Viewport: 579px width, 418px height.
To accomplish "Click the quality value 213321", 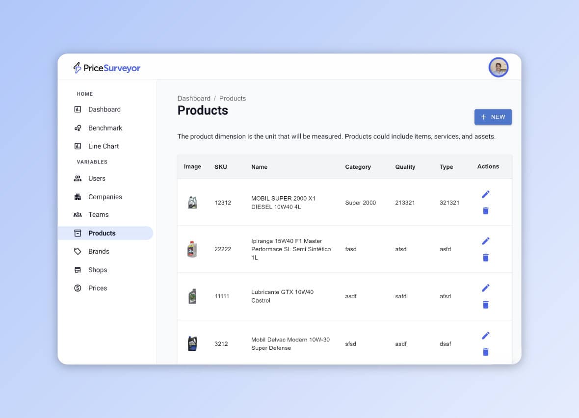I will pyautogui.click(x=405, y=203).
